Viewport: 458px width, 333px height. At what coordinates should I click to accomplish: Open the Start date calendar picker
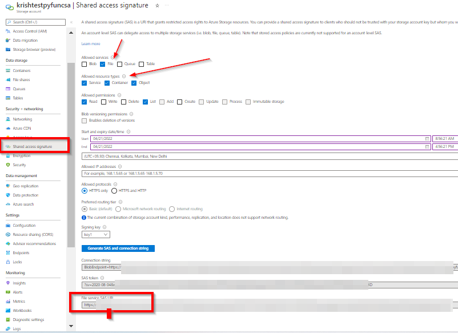[x=427, y=139]
